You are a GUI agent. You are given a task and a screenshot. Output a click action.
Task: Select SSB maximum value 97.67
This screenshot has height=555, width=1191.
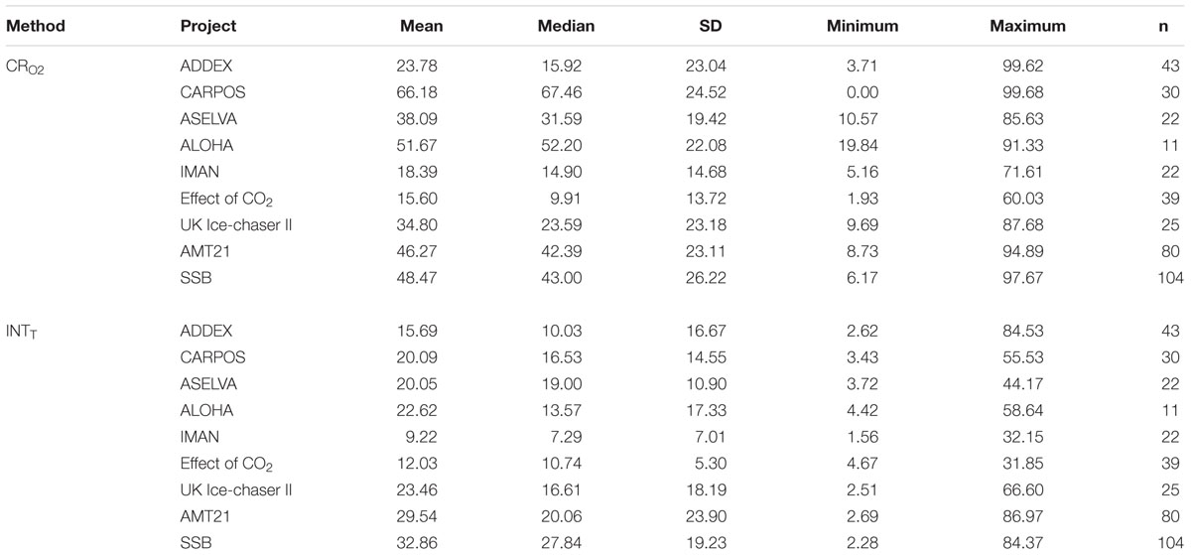[x=1045, y=279]
